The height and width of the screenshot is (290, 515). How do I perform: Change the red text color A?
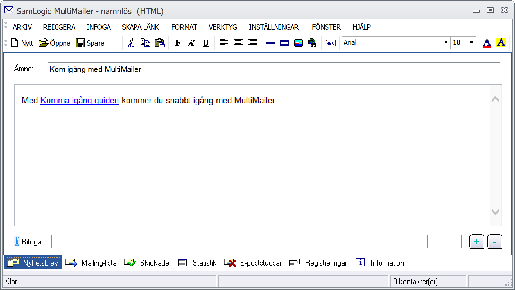point(487,43)
